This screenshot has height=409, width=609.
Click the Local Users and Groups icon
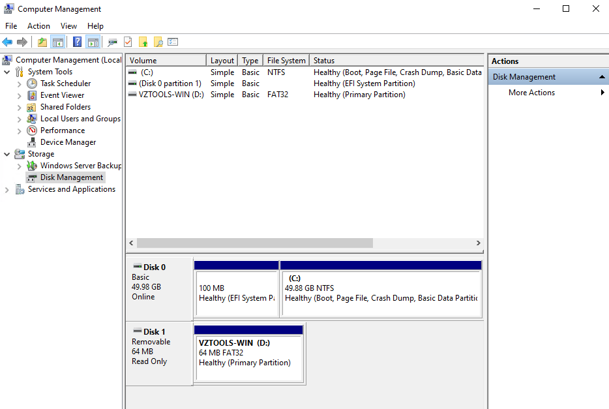click(x=32, y=119)
